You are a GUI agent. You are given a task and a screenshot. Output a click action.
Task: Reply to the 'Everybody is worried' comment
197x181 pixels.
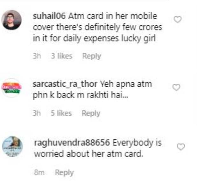(x=65, y=173)
